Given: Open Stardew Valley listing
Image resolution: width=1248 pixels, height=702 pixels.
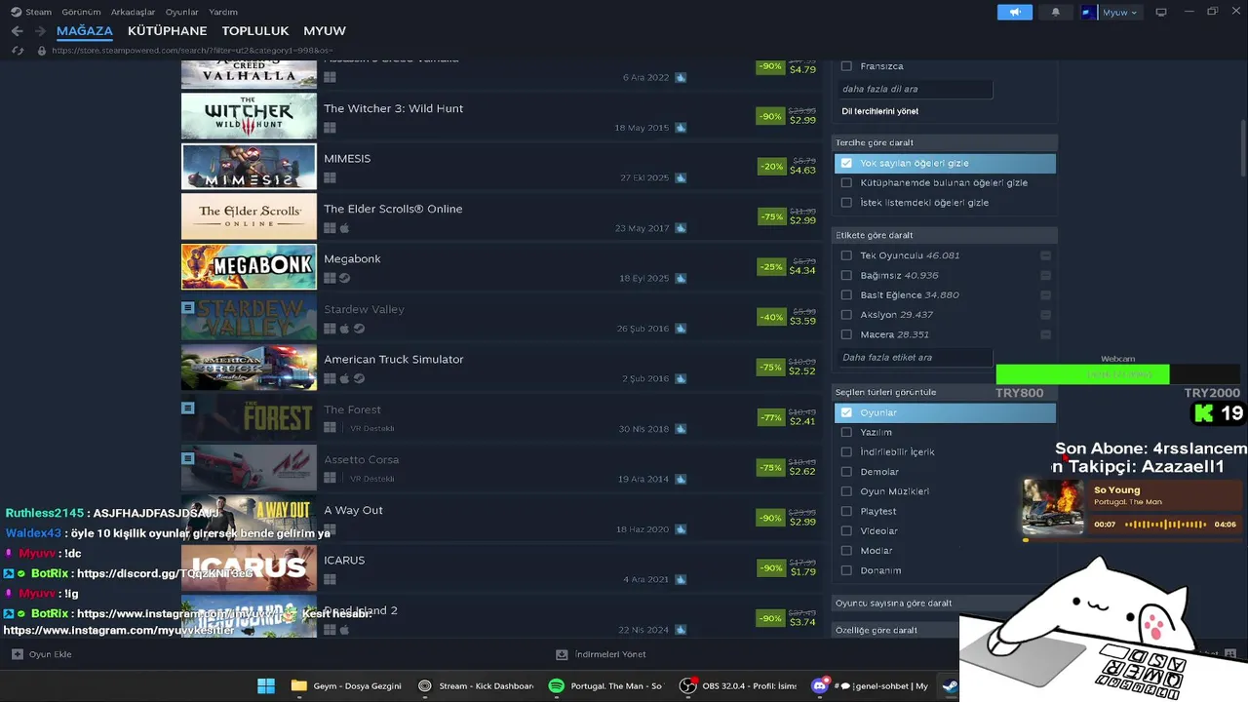Looking at the screenshot, I should [x=500, y=317].
